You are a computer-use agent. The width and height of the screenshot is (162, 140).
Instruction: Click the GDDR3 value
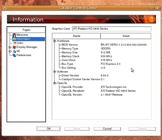(106, 49)
